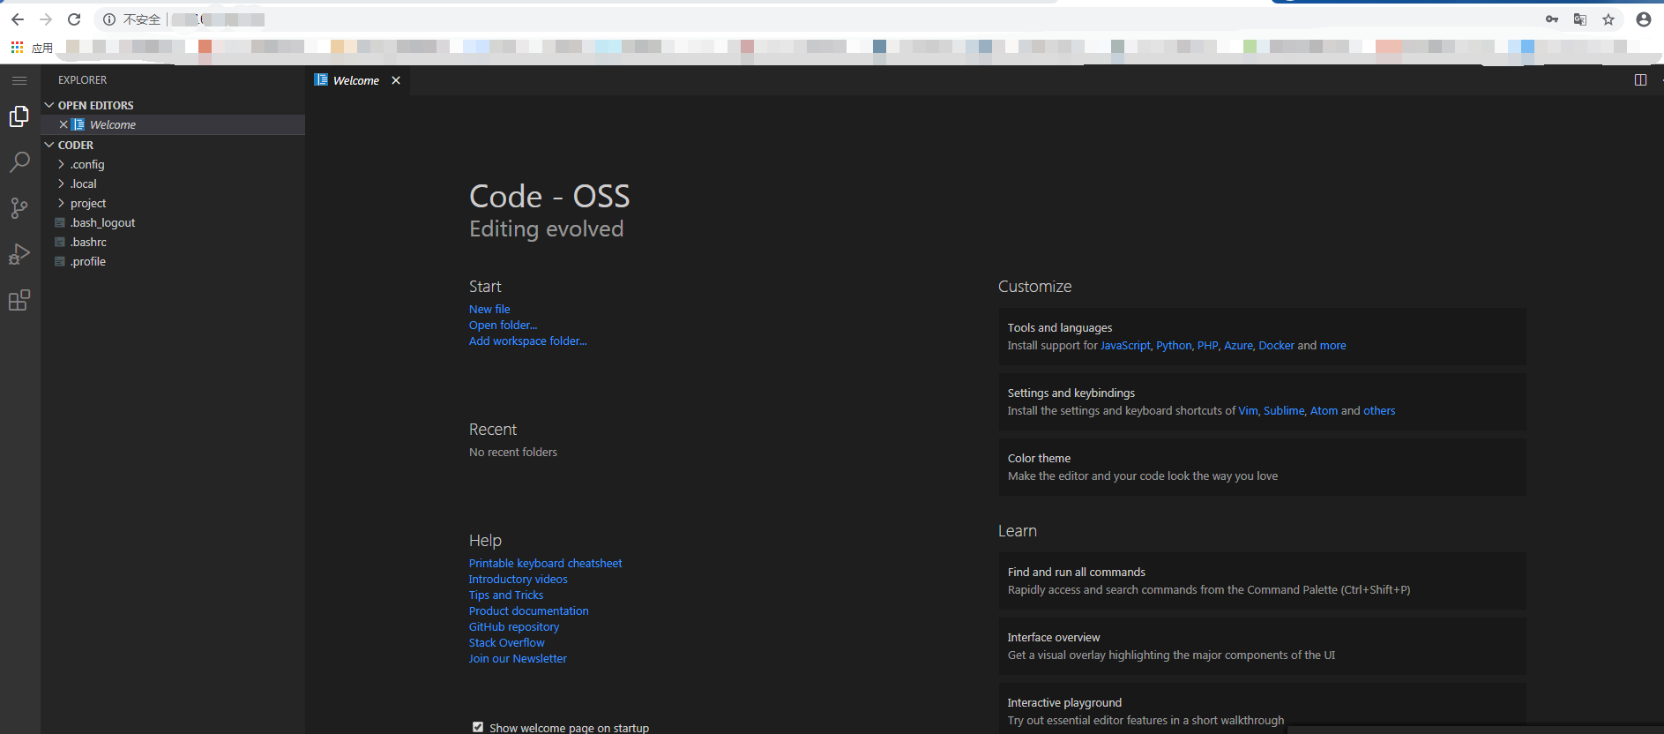The width and height of the screenshot is (1664, 734).
Task: Click the translate page icon
Action: point(1580,19)
